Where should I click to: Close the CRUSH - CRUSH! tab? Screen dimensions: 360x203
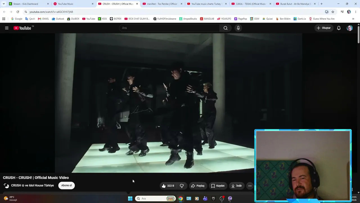point(137,4)
